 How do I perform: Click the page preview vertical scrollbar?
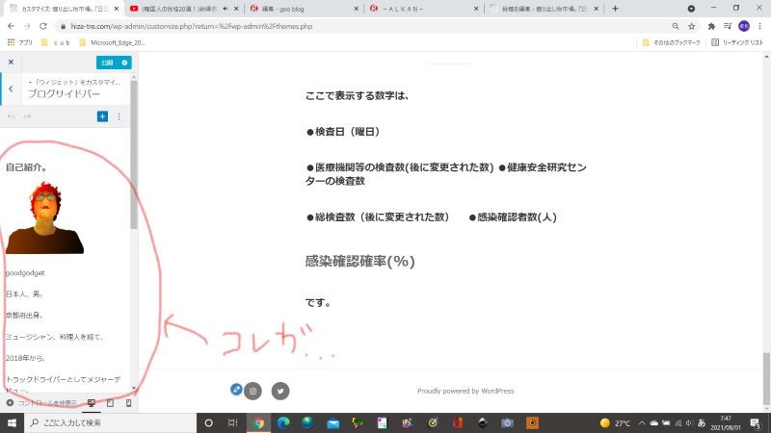click(766, 378)
